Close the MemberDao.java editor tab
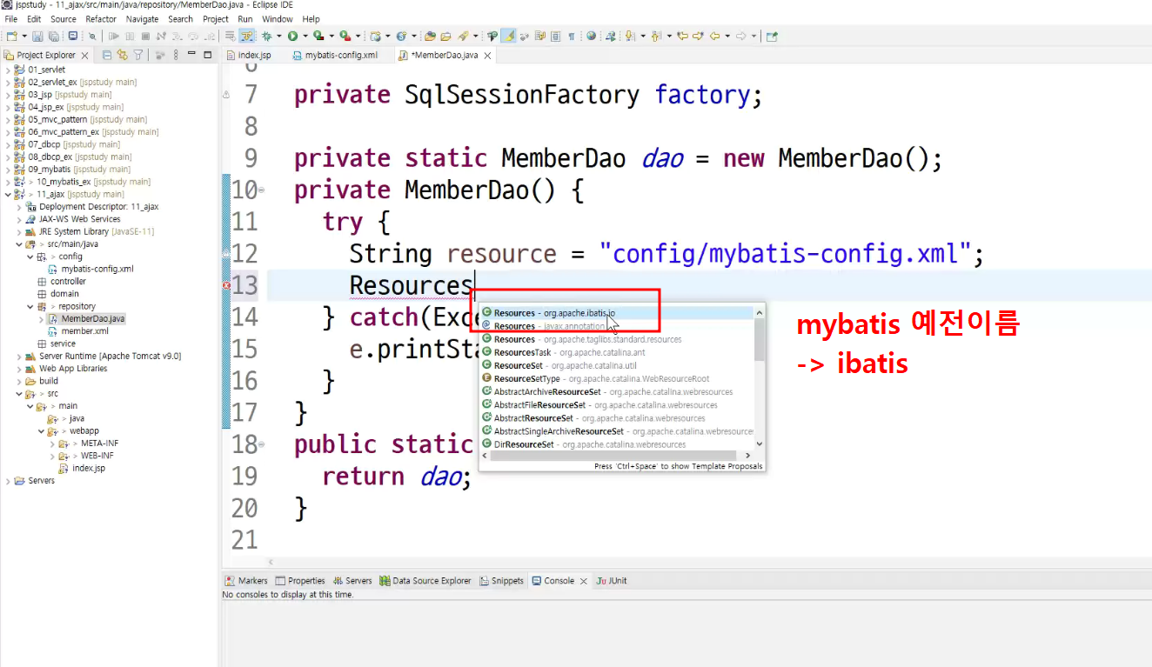This screenshot has height=667, width=1152. point(487,56)
